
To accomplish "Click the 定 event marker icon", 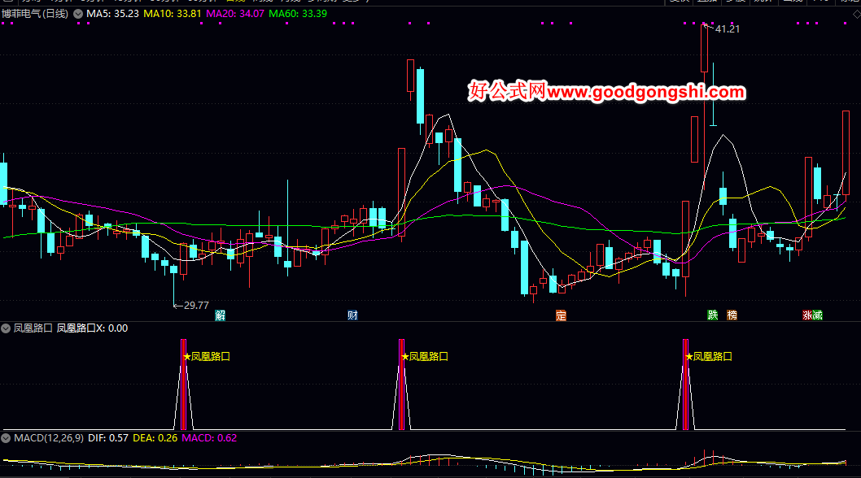I will (x=561, y=315).
